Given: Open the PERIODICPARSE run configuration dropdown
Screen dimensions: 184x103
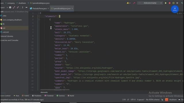Looking at the screenshot, I should [x=150, y=3].
